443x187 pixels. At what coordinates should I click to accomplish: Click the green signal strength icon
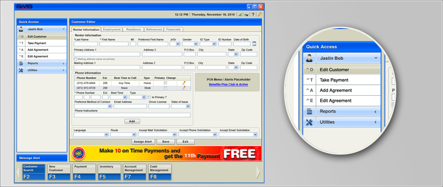240,14
